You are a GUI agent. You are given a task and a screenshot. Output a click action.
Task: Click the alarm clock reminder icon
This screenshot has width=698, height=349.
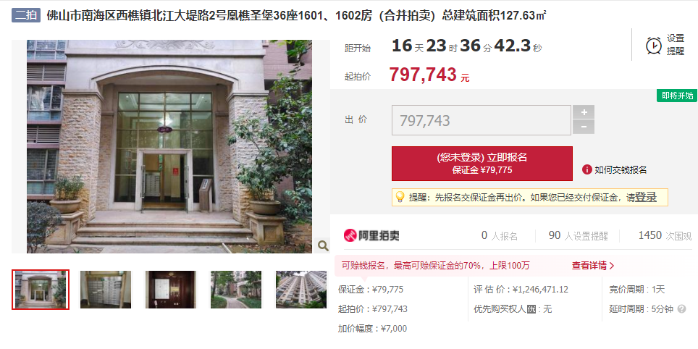pyautogui.click(x=654, y=46)
